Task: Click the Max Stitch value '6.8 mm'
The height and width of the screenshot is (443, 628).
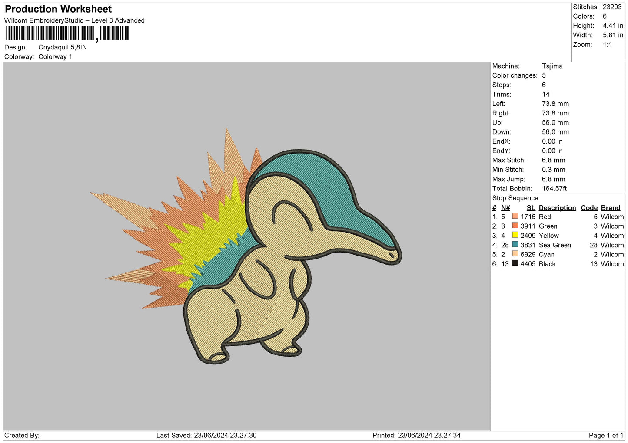Action: 554,160
